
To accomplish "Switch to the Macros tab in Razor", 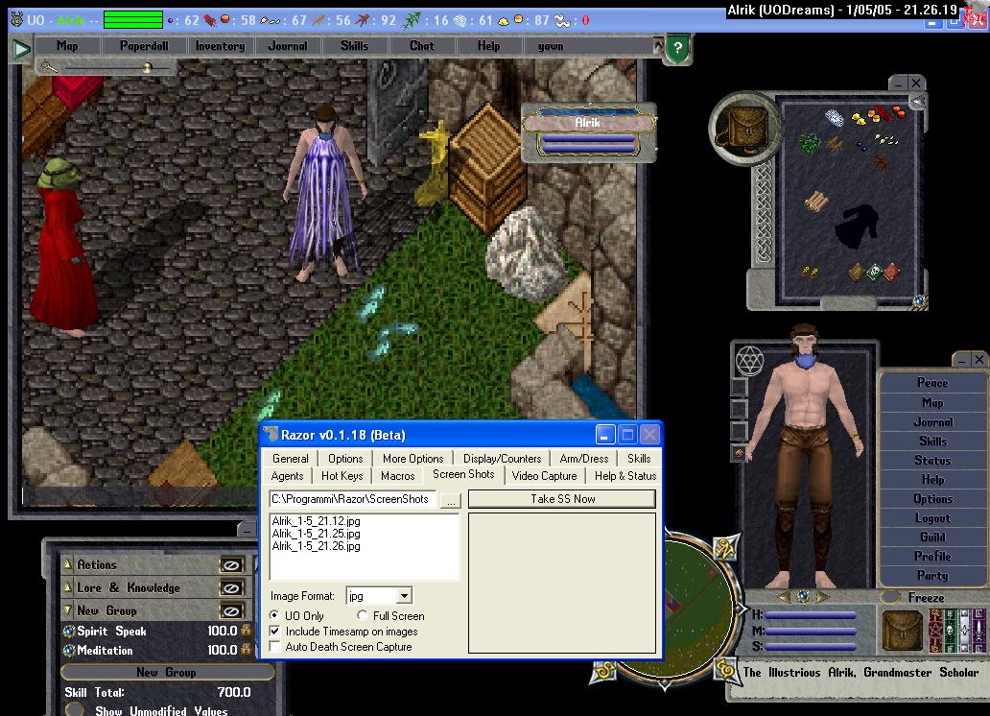I will 397,476.
